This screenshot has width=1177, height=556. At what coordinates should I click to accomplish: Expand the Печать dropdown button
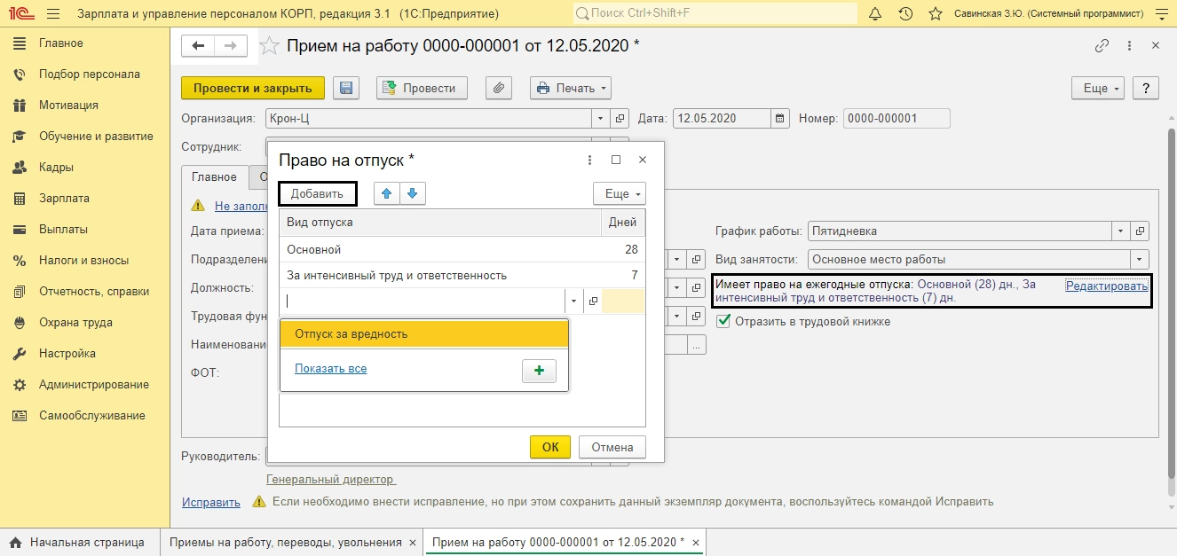tap(571, 88)
